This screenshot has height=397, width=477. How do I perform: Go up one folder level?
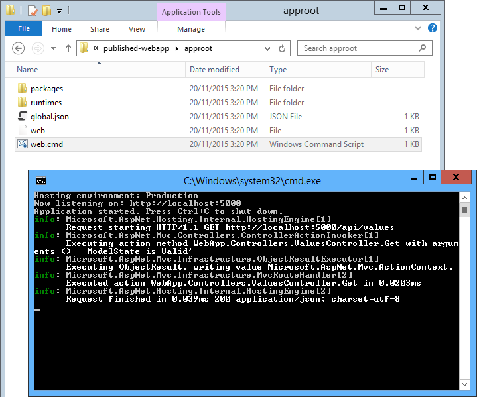pos(68,48)
